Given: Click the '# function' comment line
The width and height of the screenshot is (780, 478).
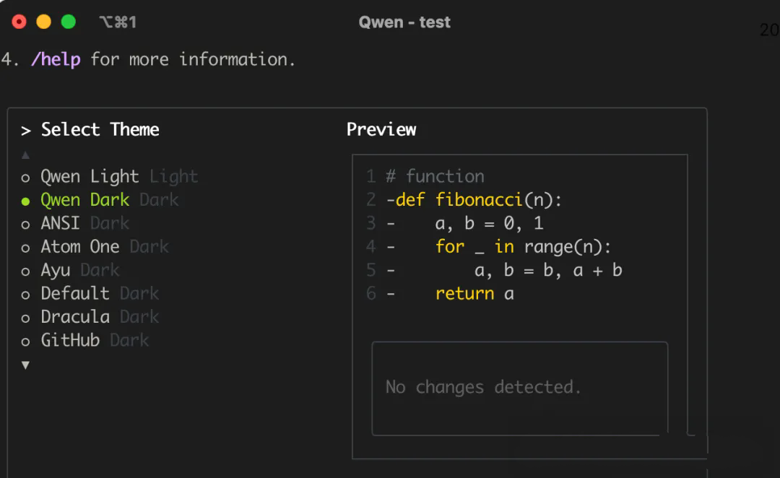Looking at the screenshot, I should click(x=435, y=177).
